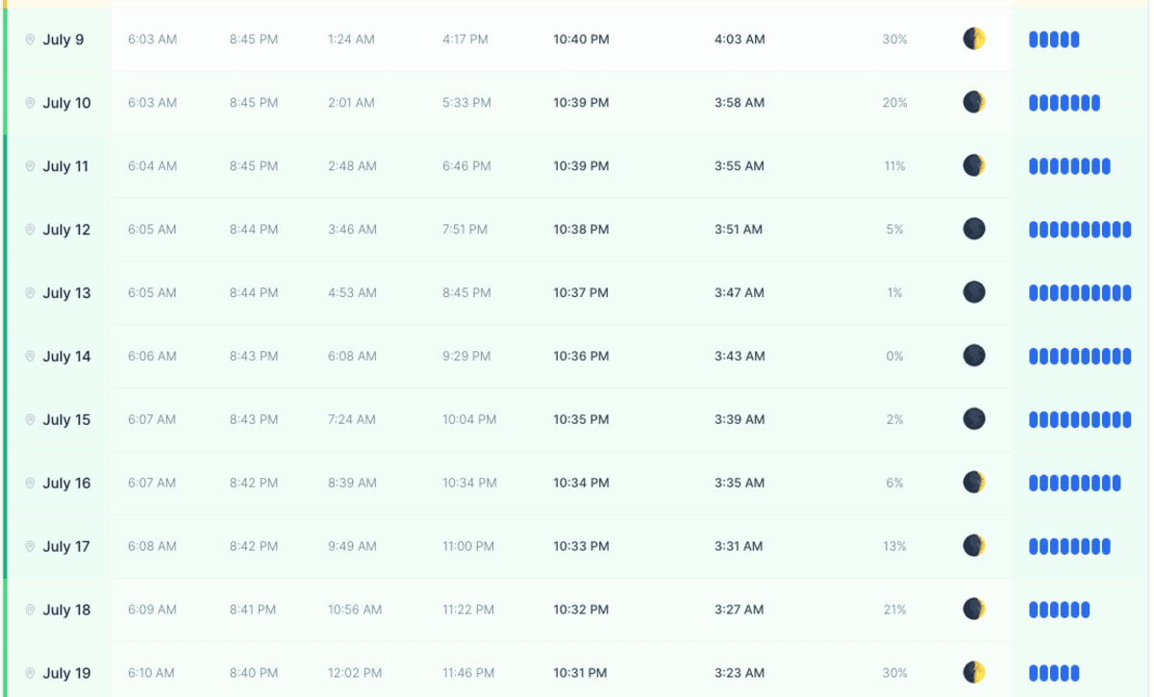This screenshot has height=697, width=1154.
Task: Click the new moon icon for July 14
Action: (x=974, y=356)
